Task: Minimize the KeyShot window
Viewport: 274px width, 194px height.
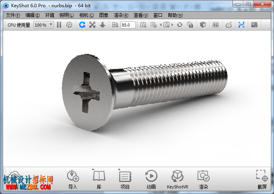Action: point(238,4)
